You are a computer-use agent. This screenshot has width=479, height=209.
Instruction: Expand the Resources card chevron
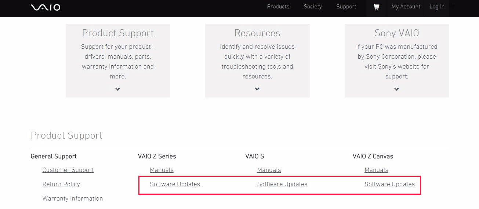[x=257, y=89]
